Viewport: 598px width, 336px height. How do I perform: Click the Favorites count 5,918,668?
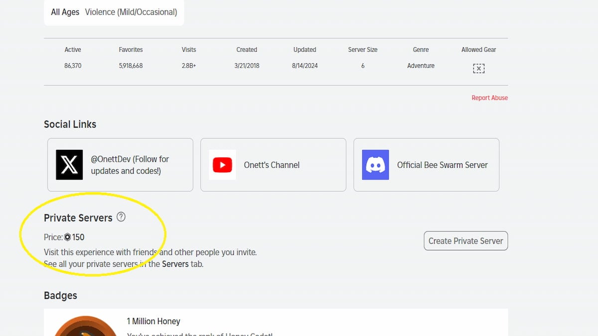131,66
